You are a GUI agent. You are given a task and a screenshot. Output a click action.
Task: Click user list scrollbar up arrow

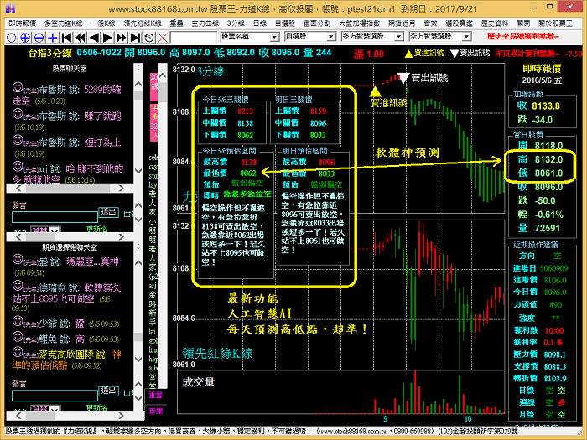pos(163,75)
